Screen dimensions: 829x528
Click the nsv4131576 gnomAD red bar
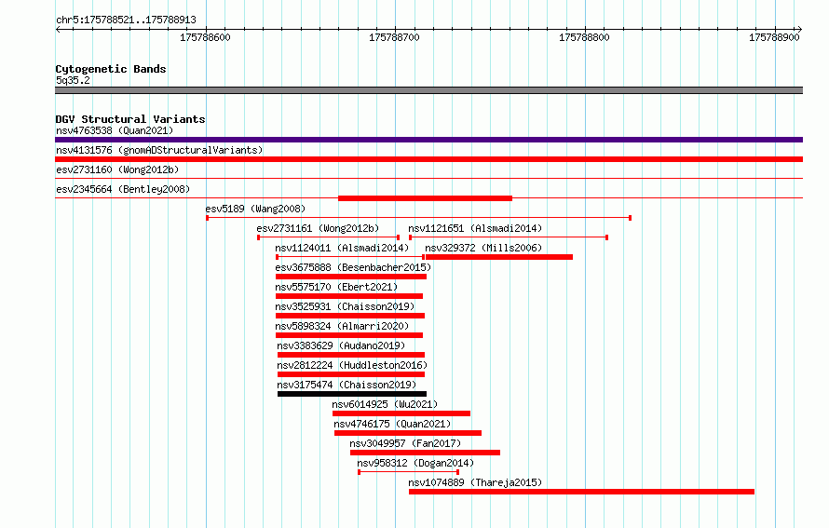[x=428, y=159]
